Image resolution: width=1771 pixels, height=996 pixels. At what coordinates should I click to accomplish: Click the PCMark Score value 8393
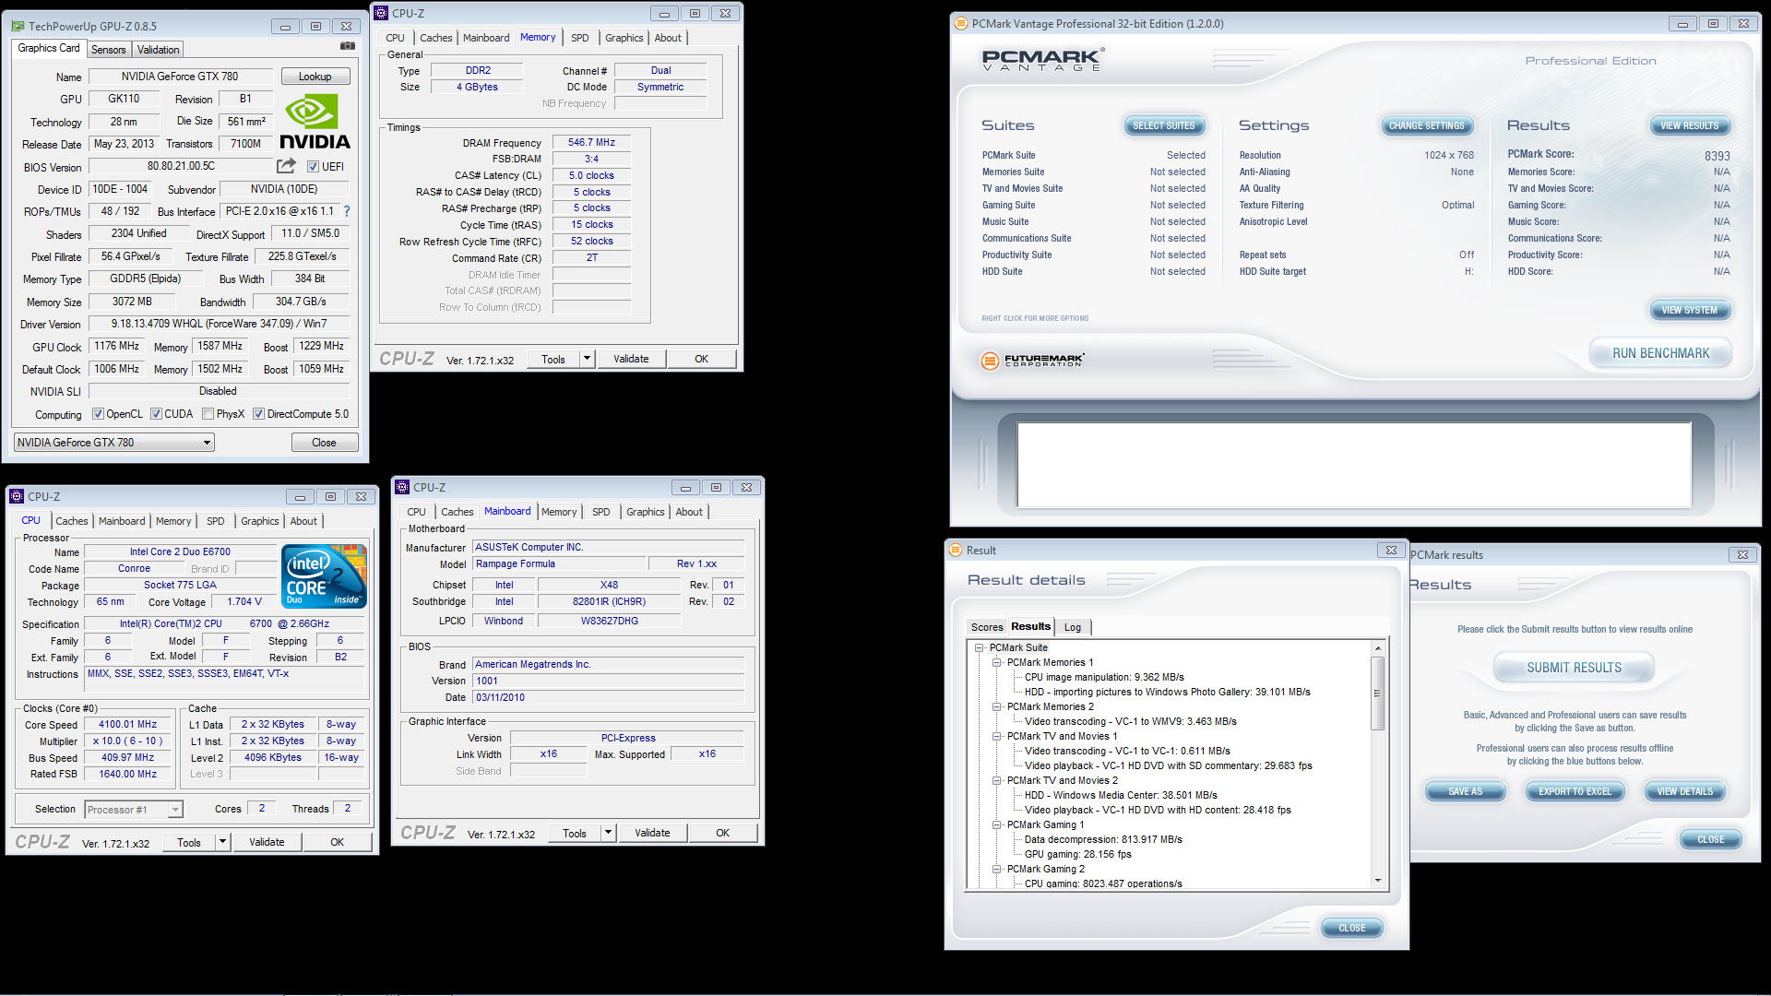[x=1717, y=156]
